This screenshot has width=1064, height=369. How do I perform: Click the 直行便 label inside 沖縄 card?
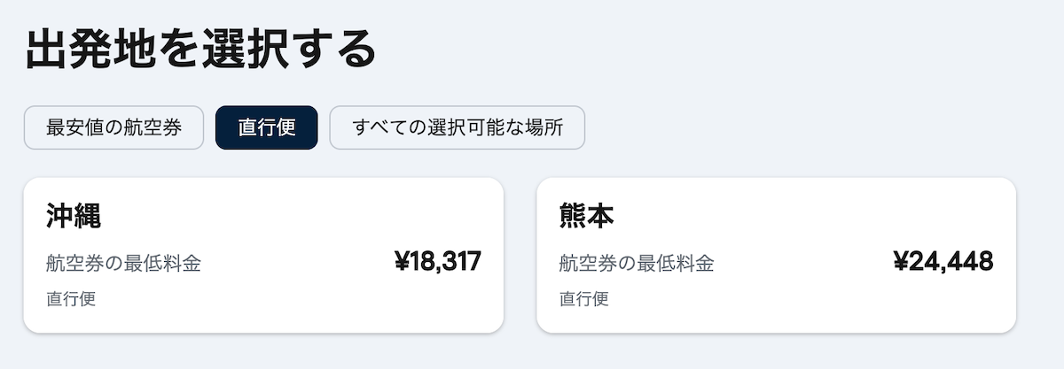[x=71, y=298]
